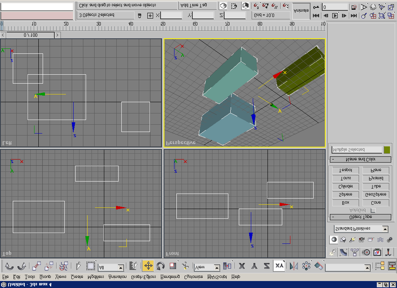Open the Select by Name list icon
The width and height of the screenshot is (397, 288).
tap(133, 266)
